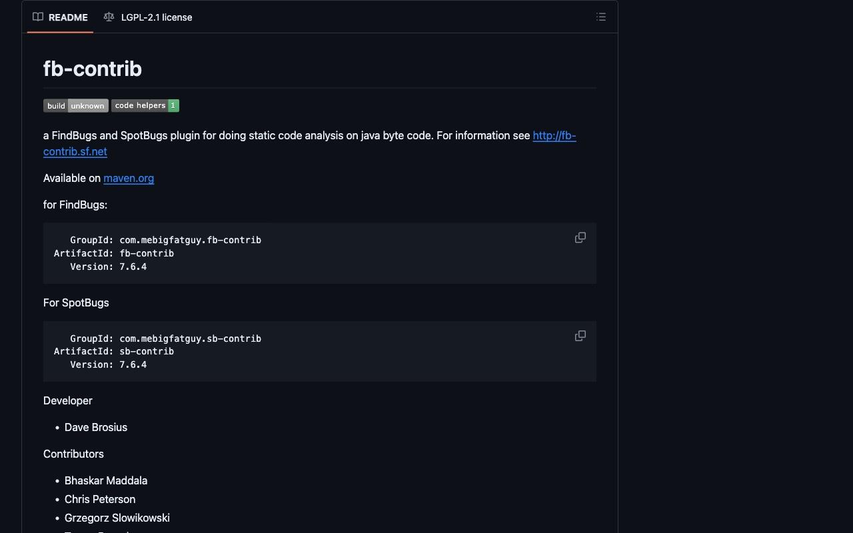Image resolution: width=853 pixels, height=533 pixels.
Task: Click the SpotBugs 'Version: 7.6.4' line
Action: click(x=109, y=364)
